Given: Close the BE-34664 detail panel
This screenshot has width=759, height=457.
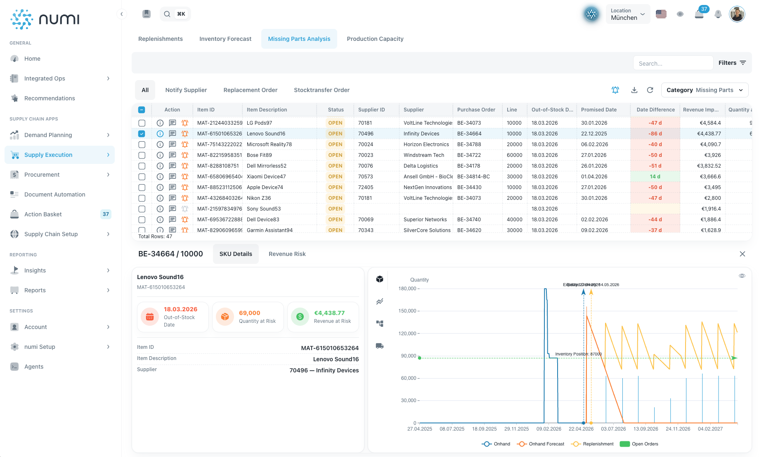Looking at the screenshot, I should click(742, 254).
